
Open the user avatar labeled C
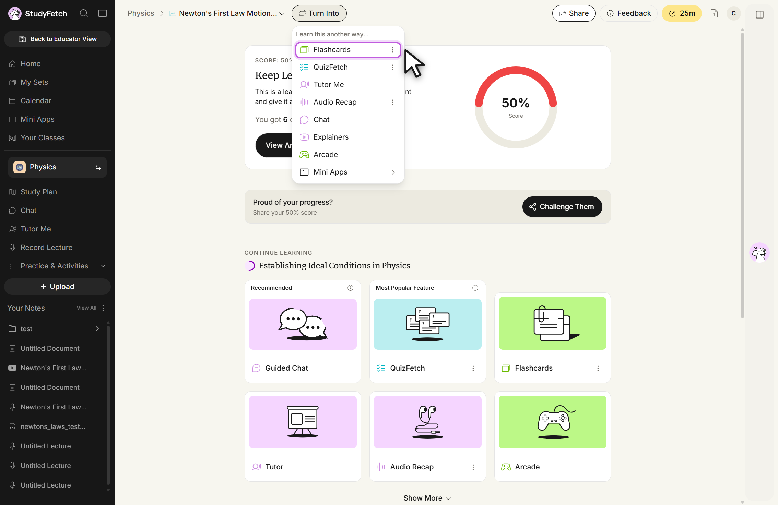[x=734, y=13]
